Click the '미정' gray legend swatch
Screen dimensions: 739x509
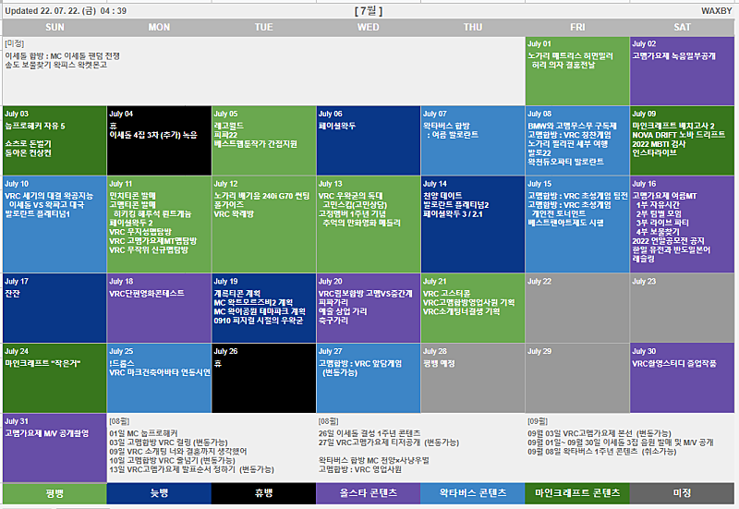(x=682, y=493)
